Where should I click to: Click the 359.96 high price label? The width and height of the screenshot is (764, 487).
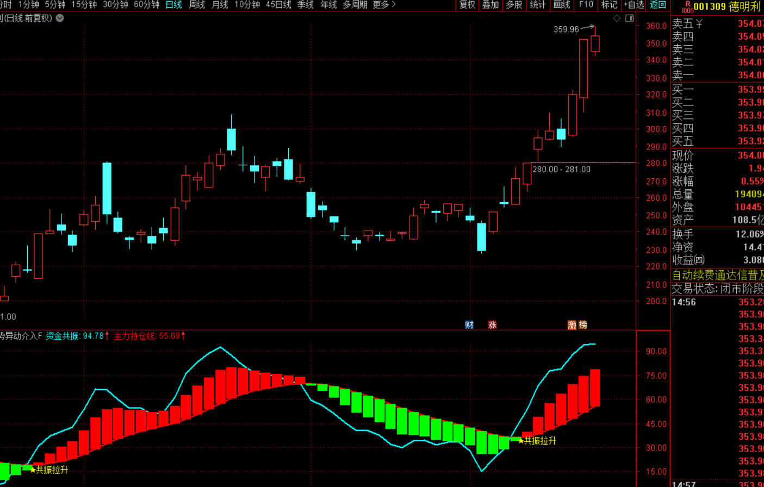(566, 29)
